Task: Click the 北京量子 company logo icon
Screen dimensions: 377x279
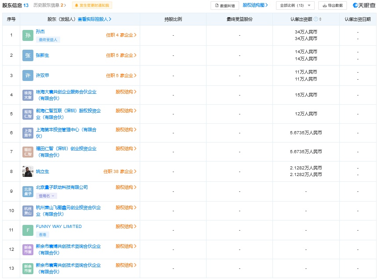Action: (28, 191)
